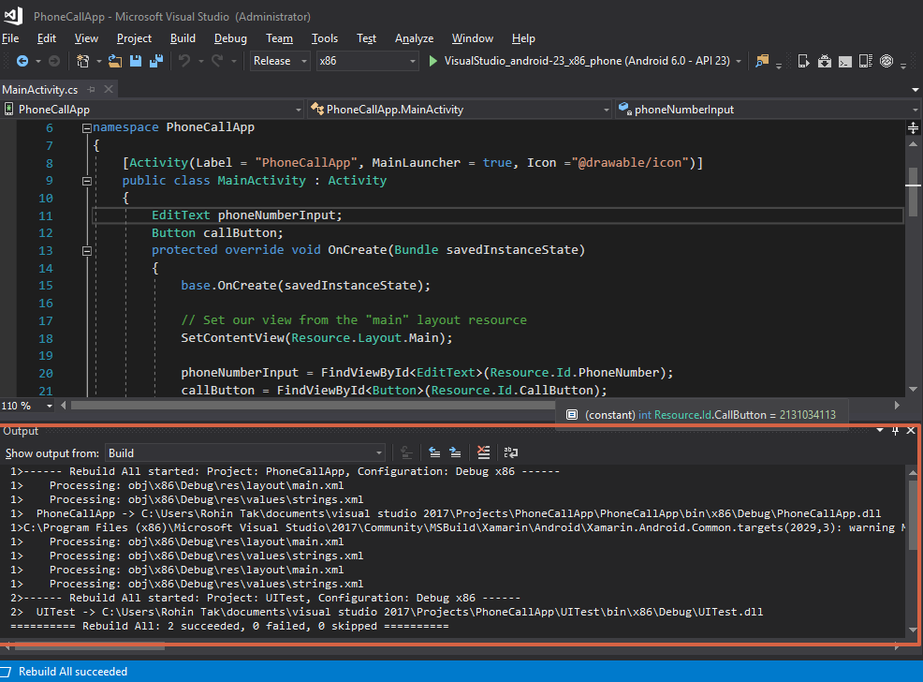Image resolution: width=923 pixels, height=682 pixels.
Task: Switch to the MainActivity.cs tab
Action: pyautogui.click(x=40, y=90)
